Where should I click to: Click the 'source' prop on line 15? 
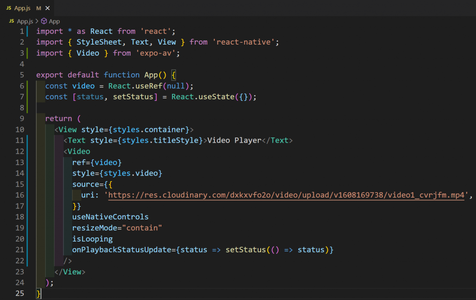[86, 184]
